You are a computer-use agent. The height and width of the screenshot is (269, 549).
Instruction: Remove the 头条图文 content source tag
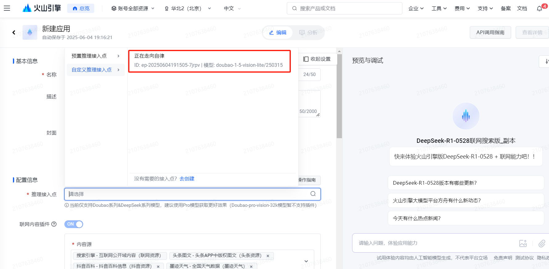[x=268, y=256]
